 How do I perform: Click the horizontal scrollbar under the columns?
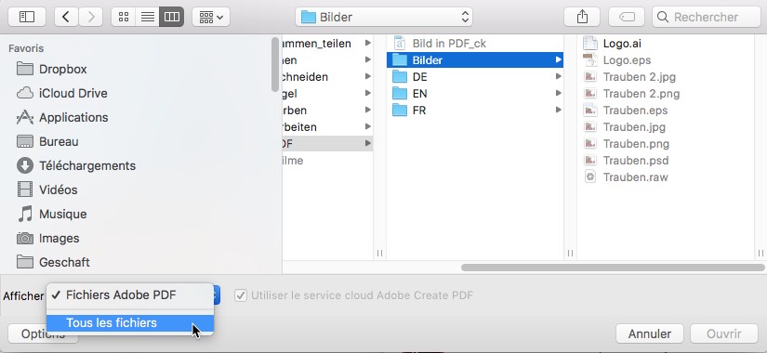click(x=613, y=268)
